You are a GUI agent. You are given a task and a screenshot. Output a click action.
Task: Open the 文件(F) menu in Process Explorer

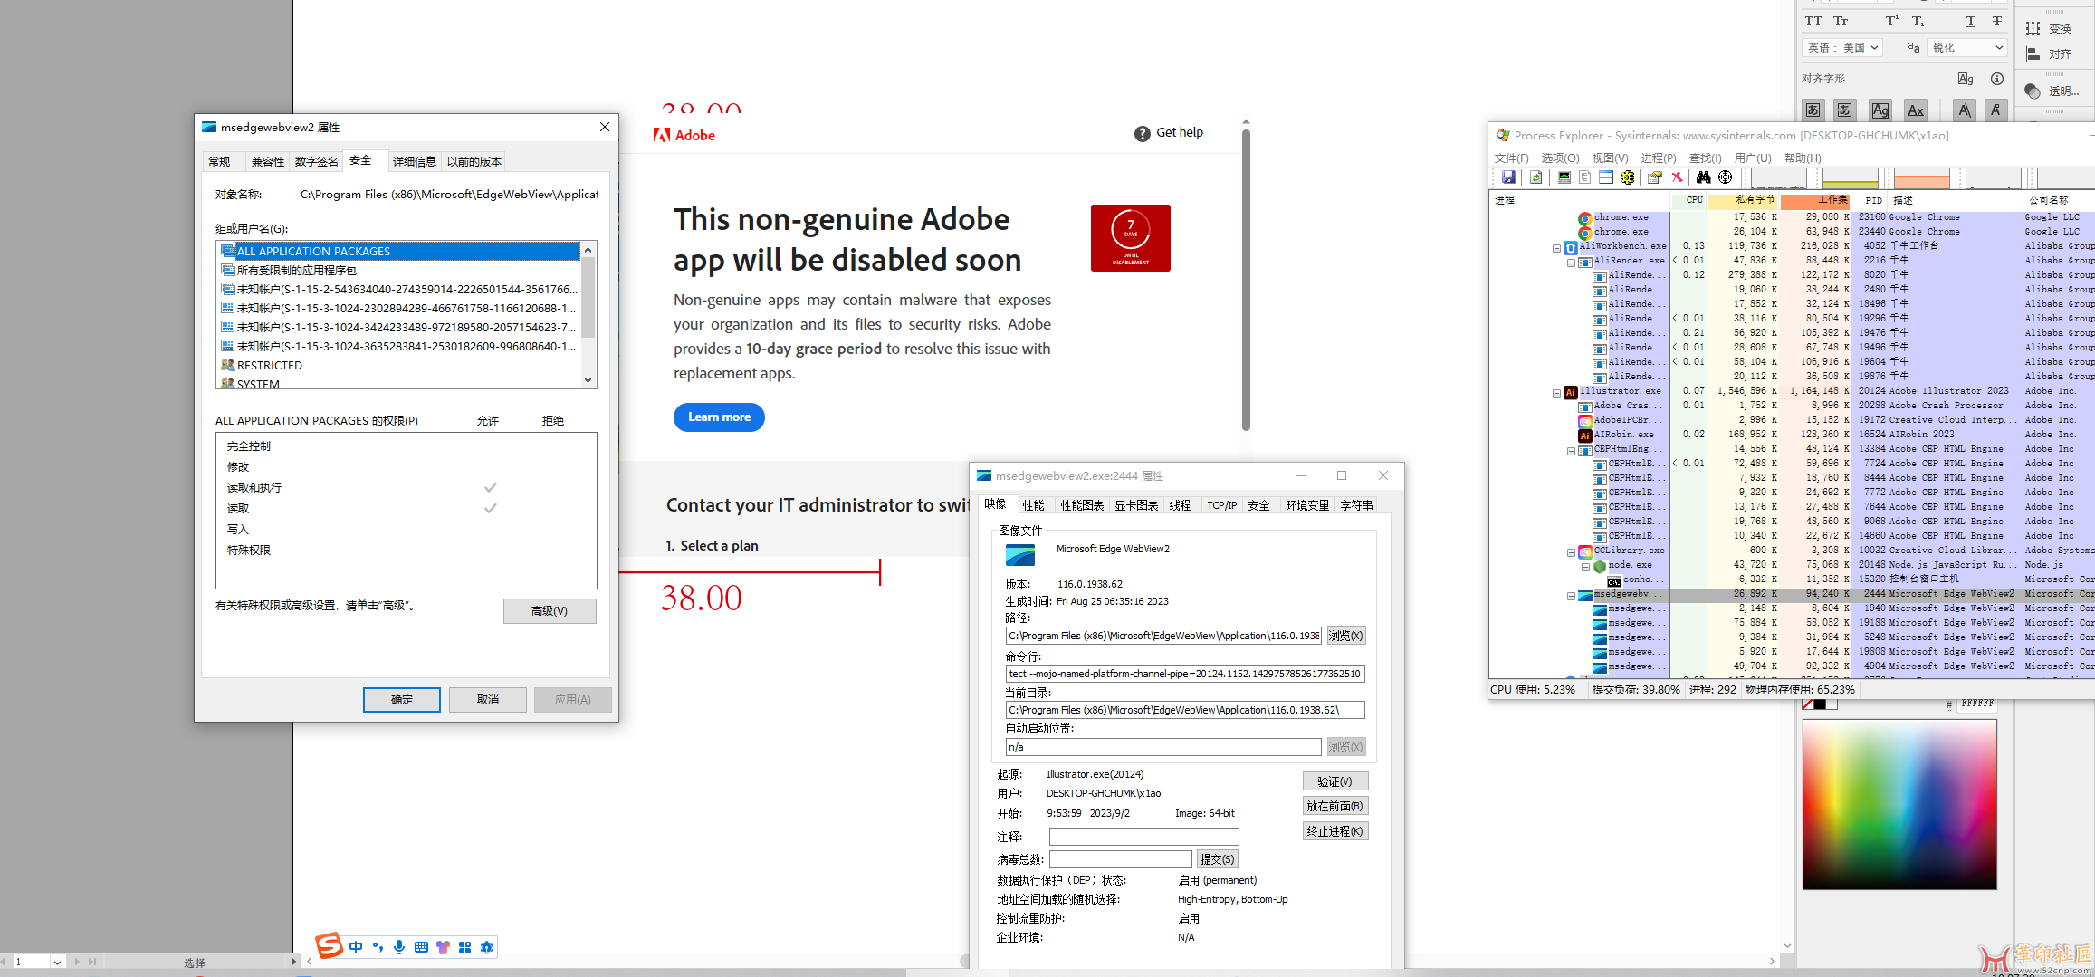click(1512, 158)
